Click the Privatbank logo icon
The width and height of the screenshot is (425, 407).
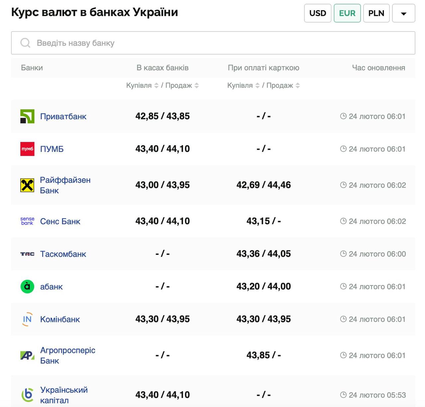[x=27, y=116]
